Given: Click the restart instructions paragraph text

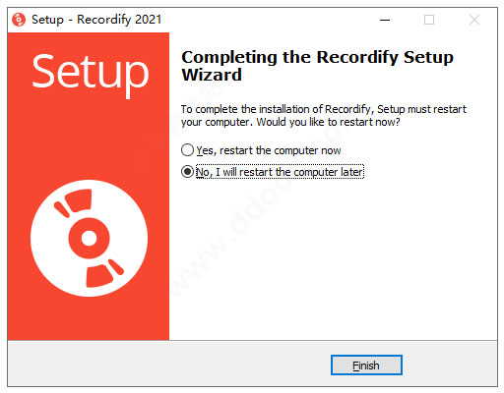Looking at the screenshot, I should (x=323, y=115).
